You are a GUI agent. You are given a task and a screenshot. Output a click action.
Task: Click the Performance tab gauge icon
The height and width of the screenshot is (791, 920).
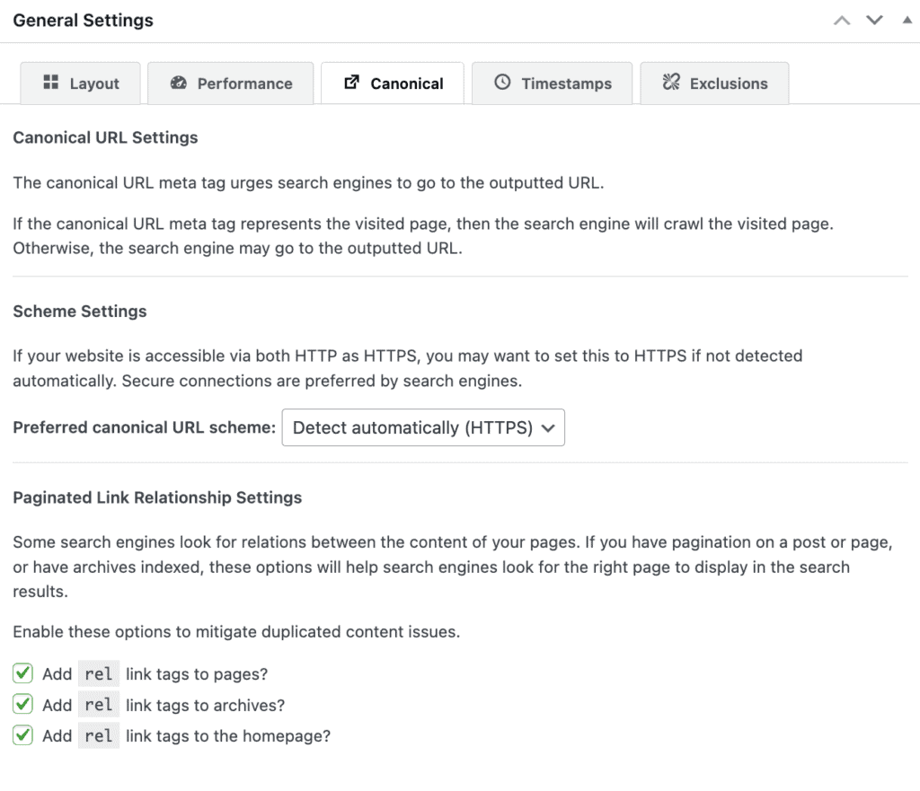(179, 83)
